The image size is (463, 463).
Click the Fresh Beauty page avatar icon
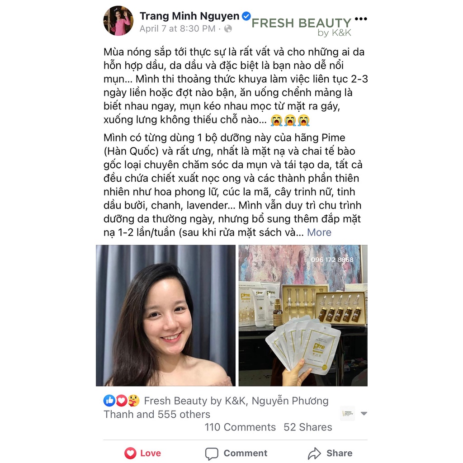[348, 413]
